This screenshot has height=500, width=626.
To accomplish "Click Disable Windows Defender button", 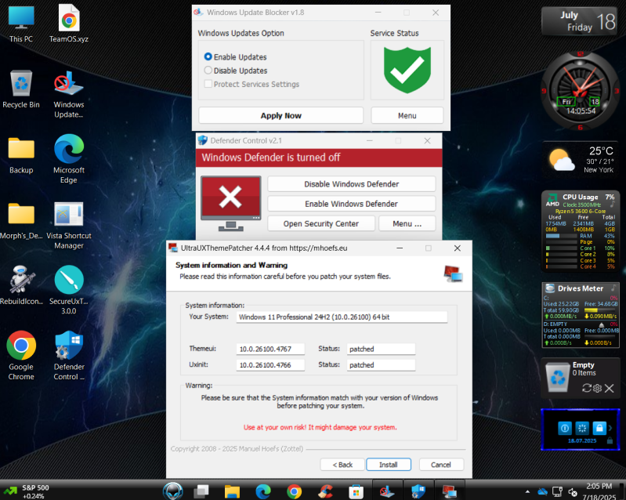I will 351,184.
